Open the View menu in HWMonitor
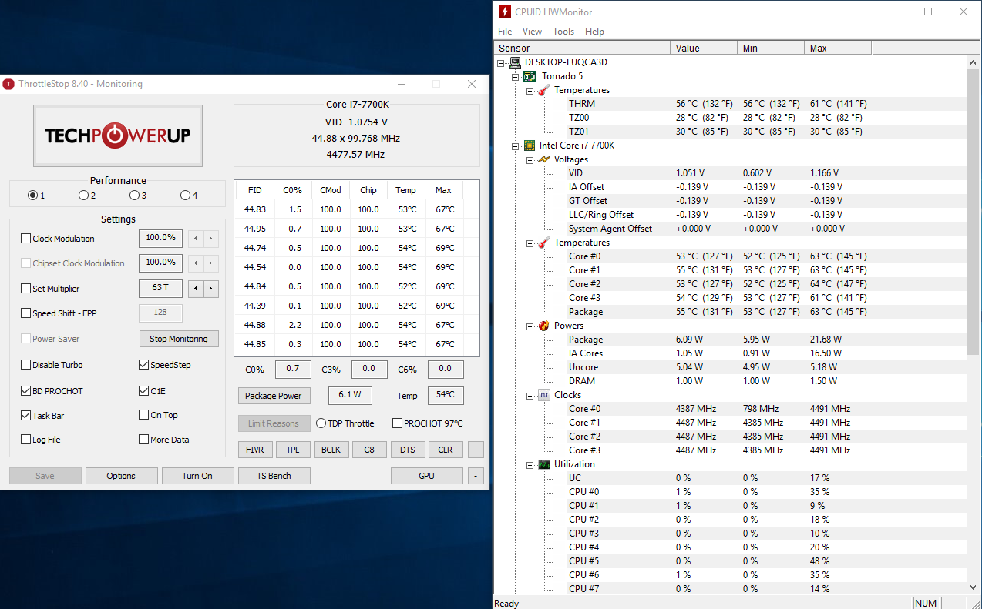 pyautogui.click(x=532, y=32)
